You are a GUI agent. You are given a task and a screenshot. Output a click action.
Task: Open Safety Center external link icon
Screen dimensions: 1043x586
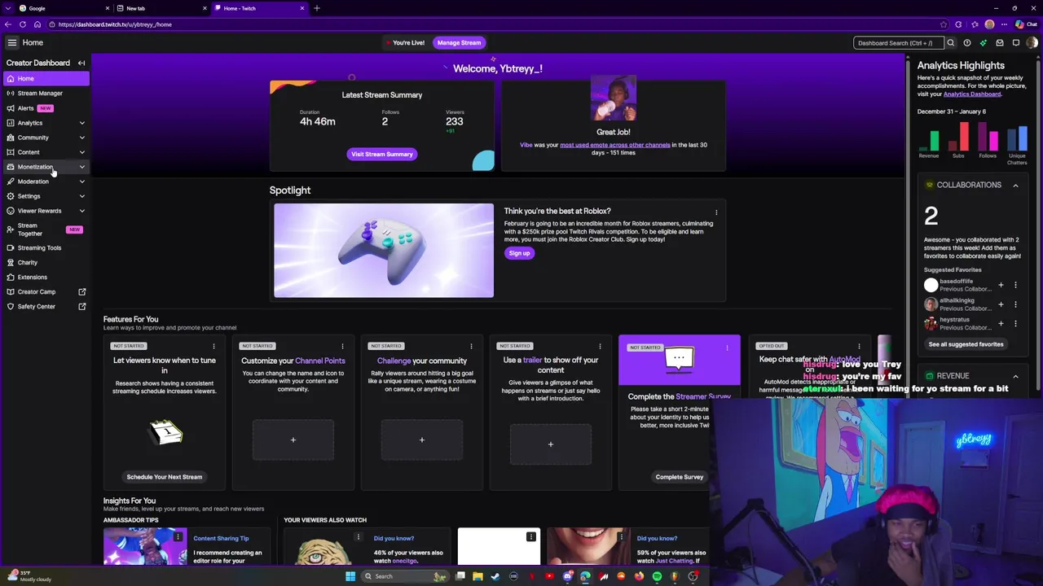click(x=81, y=306)
